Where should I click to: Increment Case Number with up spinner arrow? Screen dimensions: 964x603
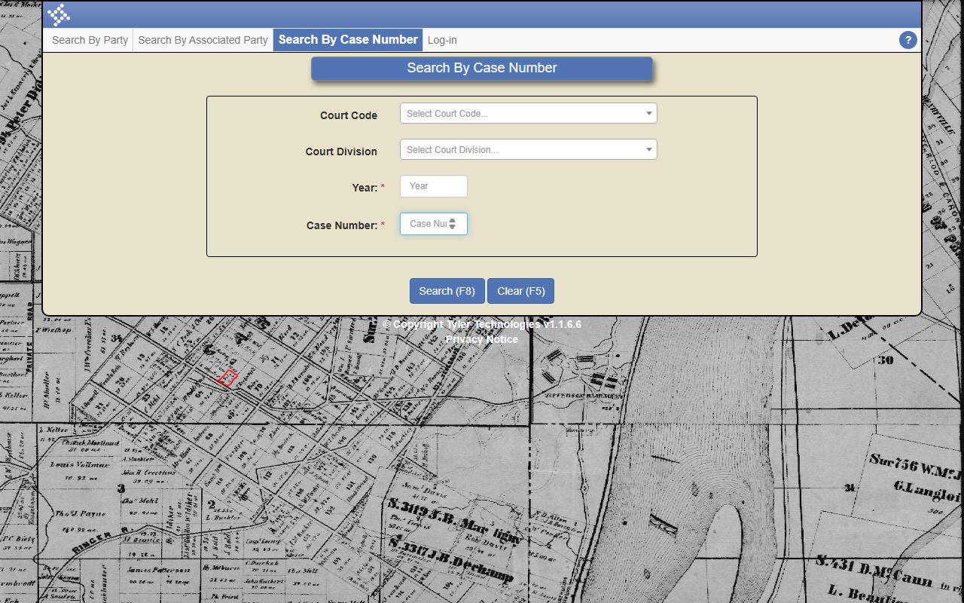coord(453,221)
